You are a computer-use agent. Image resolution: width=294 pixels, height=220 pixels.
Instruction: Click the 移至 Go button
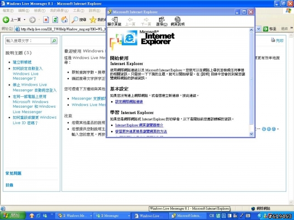click(270, 29)
